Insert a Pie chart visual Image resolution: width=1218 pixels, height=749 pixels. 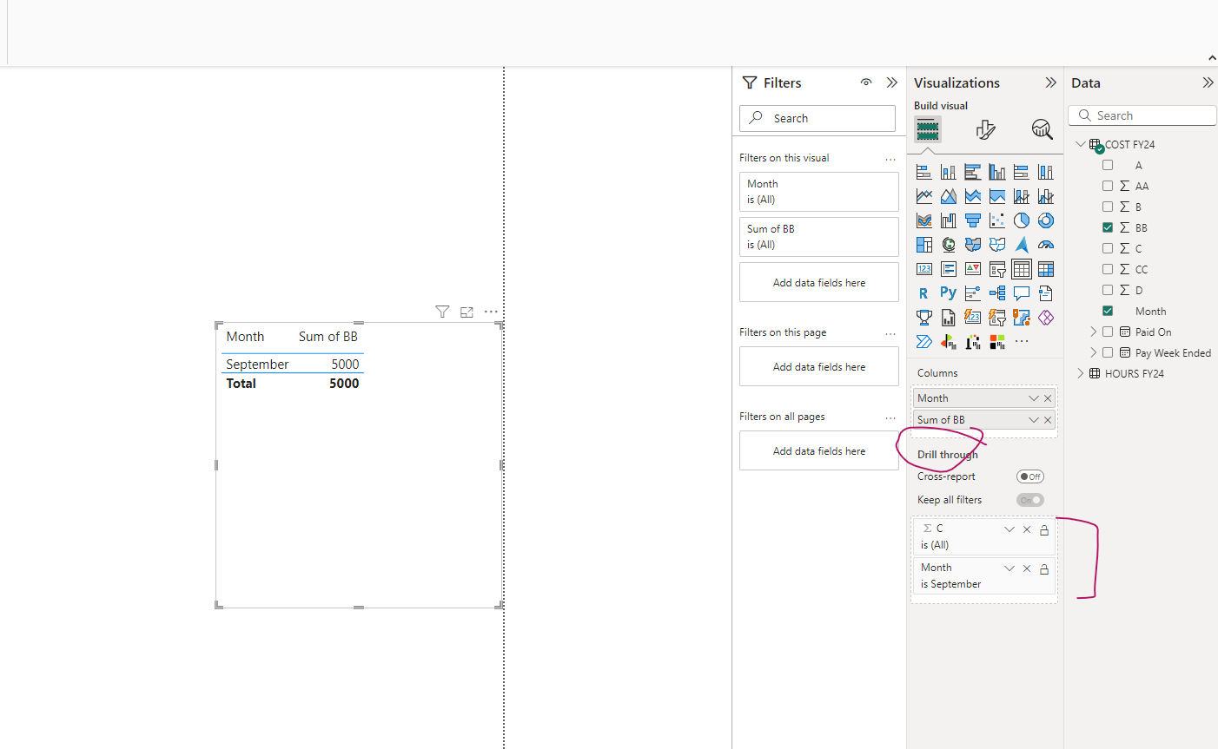(1022, 220)
